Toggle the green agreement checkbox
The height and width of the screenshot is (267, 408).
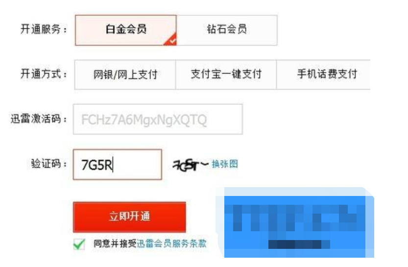pos(79,244)
